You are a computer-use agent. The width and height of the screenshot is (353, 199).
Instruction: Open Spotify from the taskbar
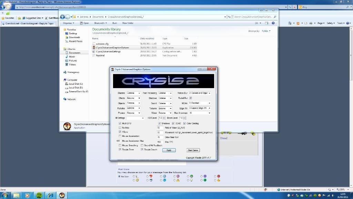click(x=39, y=196)
